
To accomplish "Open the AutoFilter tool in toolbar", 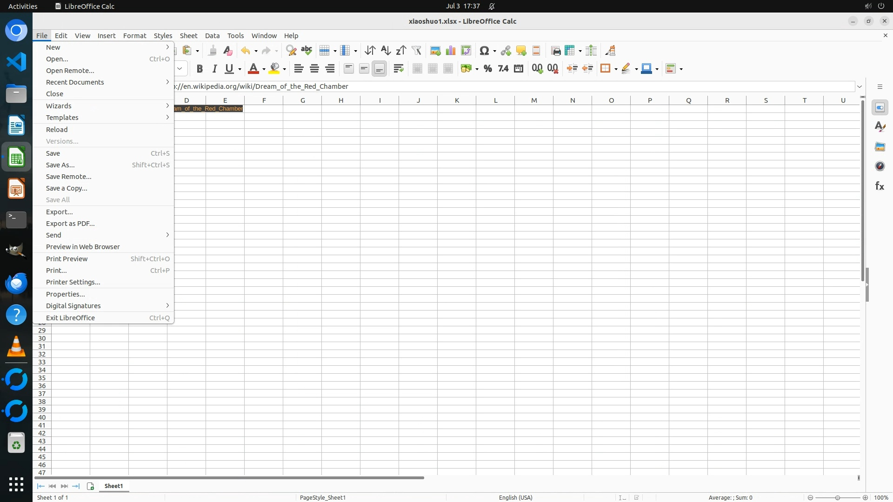I will pyautogui.click(x=416, y=51).
